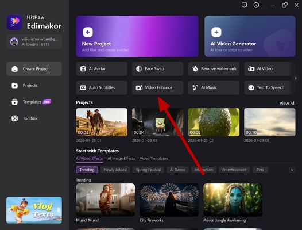Open the Primal Jungle Awakening template thumbnail
Image resolution: width=302 pixels, height=230 pixels.
pos(233,200)
